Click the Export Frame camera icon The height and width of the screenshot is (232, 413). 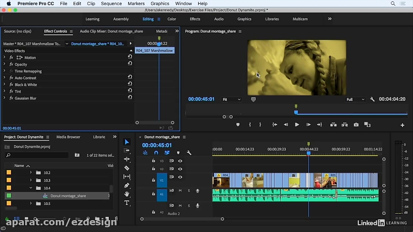356,125
